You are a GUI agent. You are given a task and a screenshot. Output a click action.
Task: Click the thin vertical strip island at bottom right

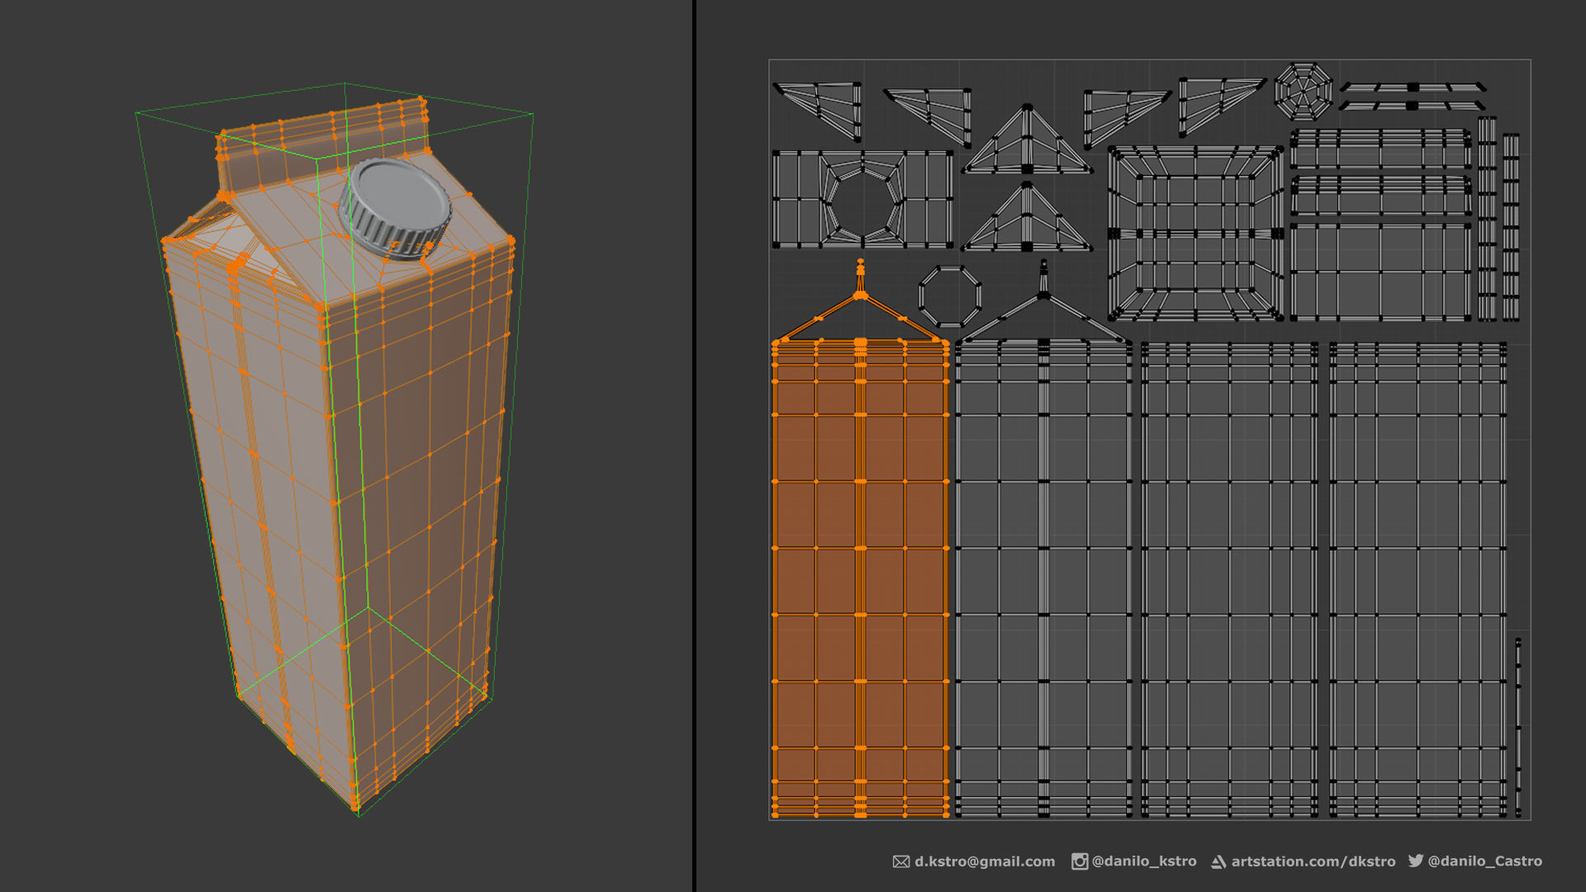click(1518, 727)
